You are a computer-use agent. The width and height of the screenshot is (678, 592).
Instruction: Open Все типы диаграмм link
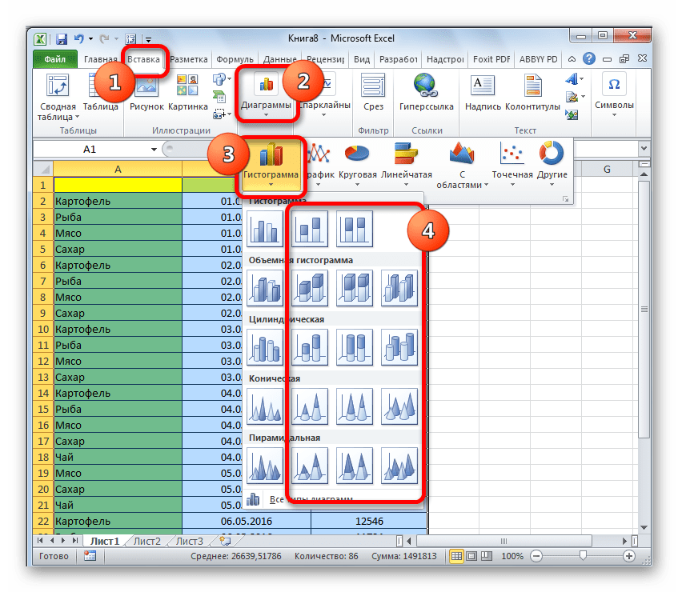point(311,499)
